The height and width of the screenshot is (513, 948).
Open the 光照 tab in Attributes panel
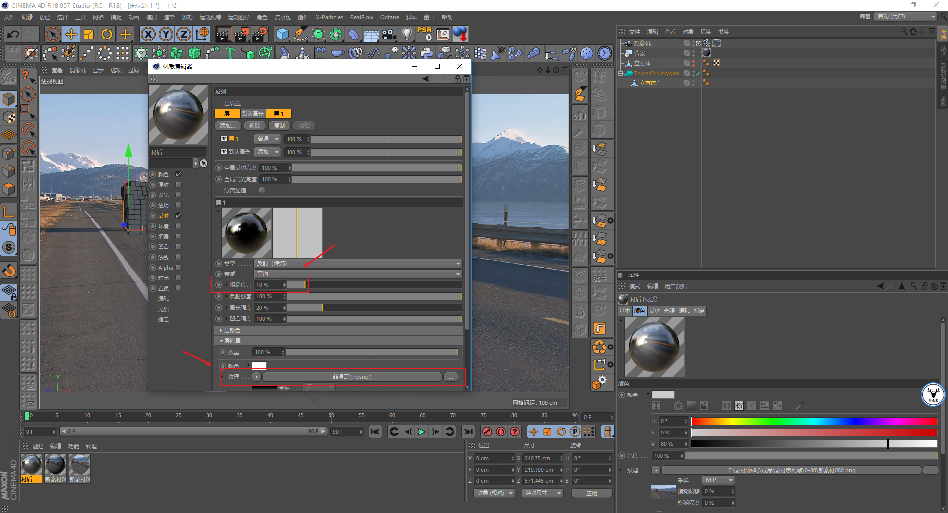(x=669, y=311)
